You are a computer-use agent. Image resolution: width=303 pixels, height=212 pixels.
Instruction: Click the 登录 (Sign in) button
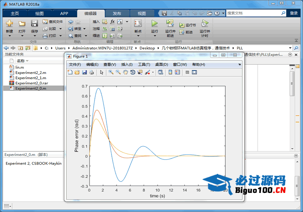(x=294, y=13)
